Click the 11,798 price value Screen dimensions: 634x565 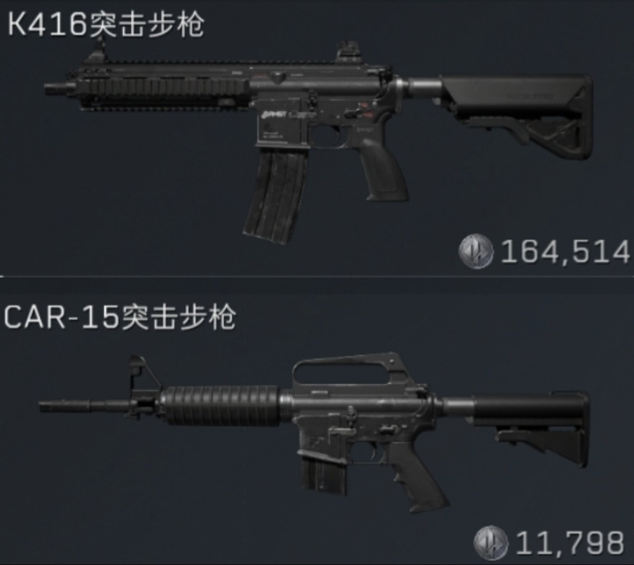570,542
